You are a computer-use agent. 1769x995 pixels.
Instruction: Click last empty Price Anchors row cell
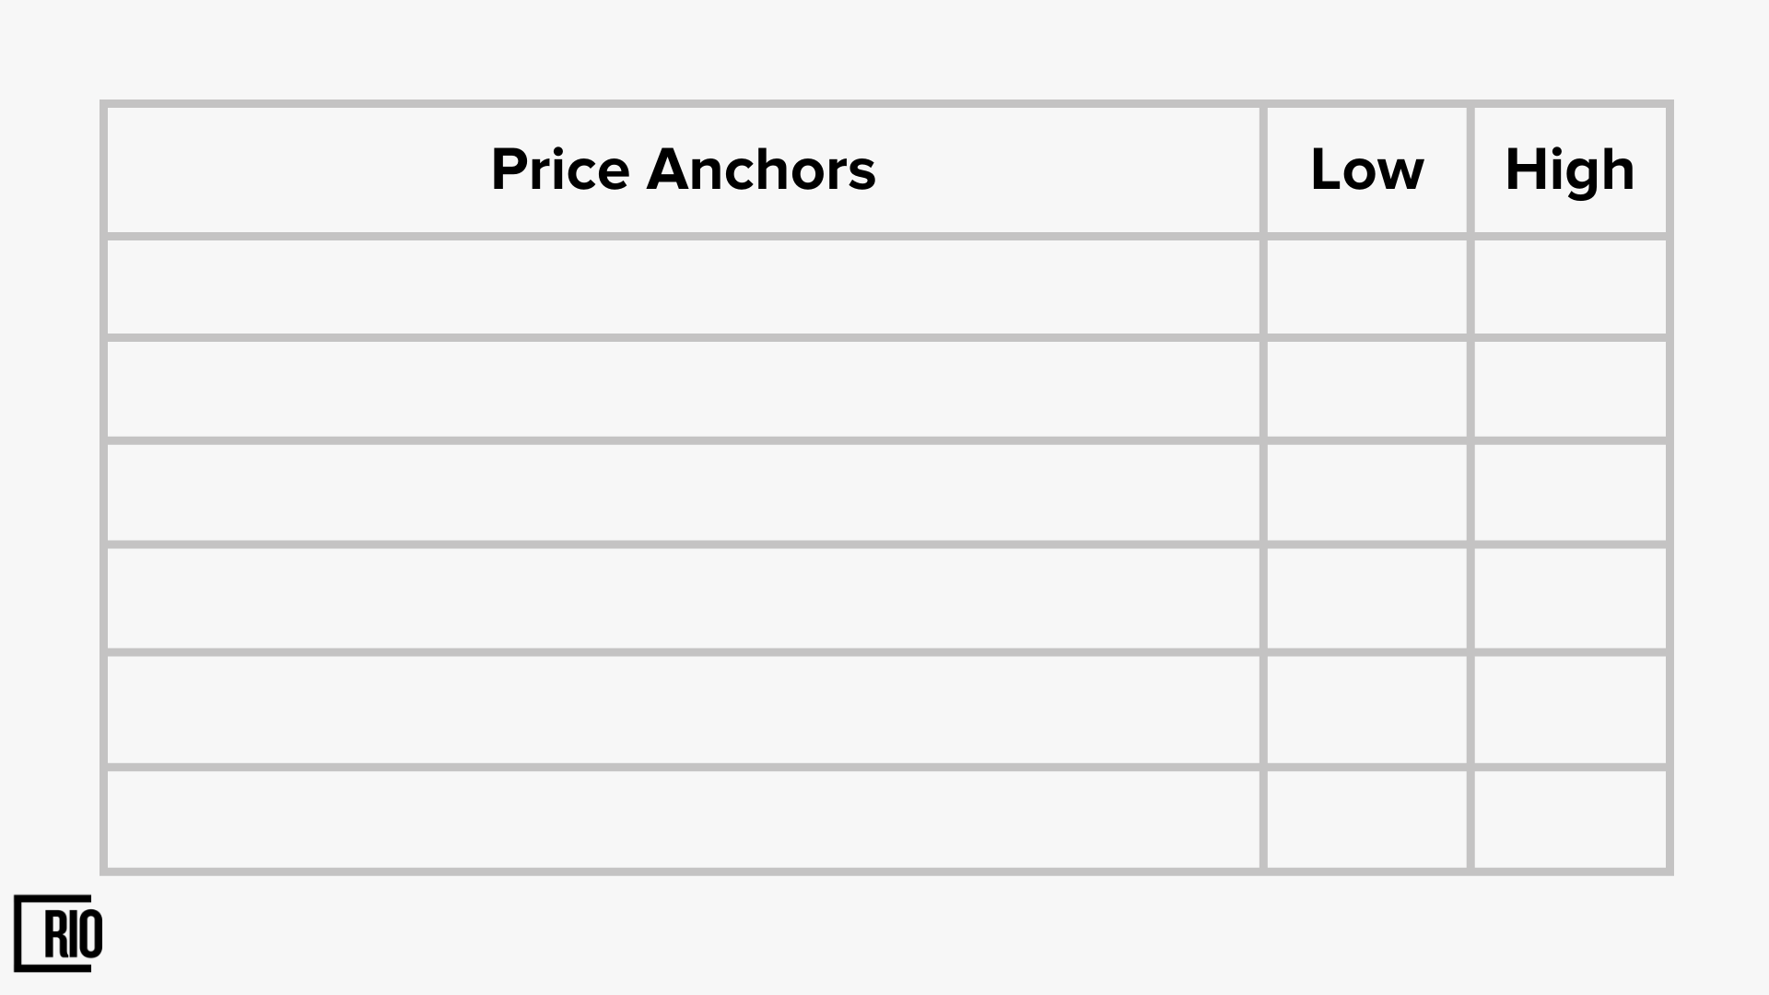coord(683,819)
